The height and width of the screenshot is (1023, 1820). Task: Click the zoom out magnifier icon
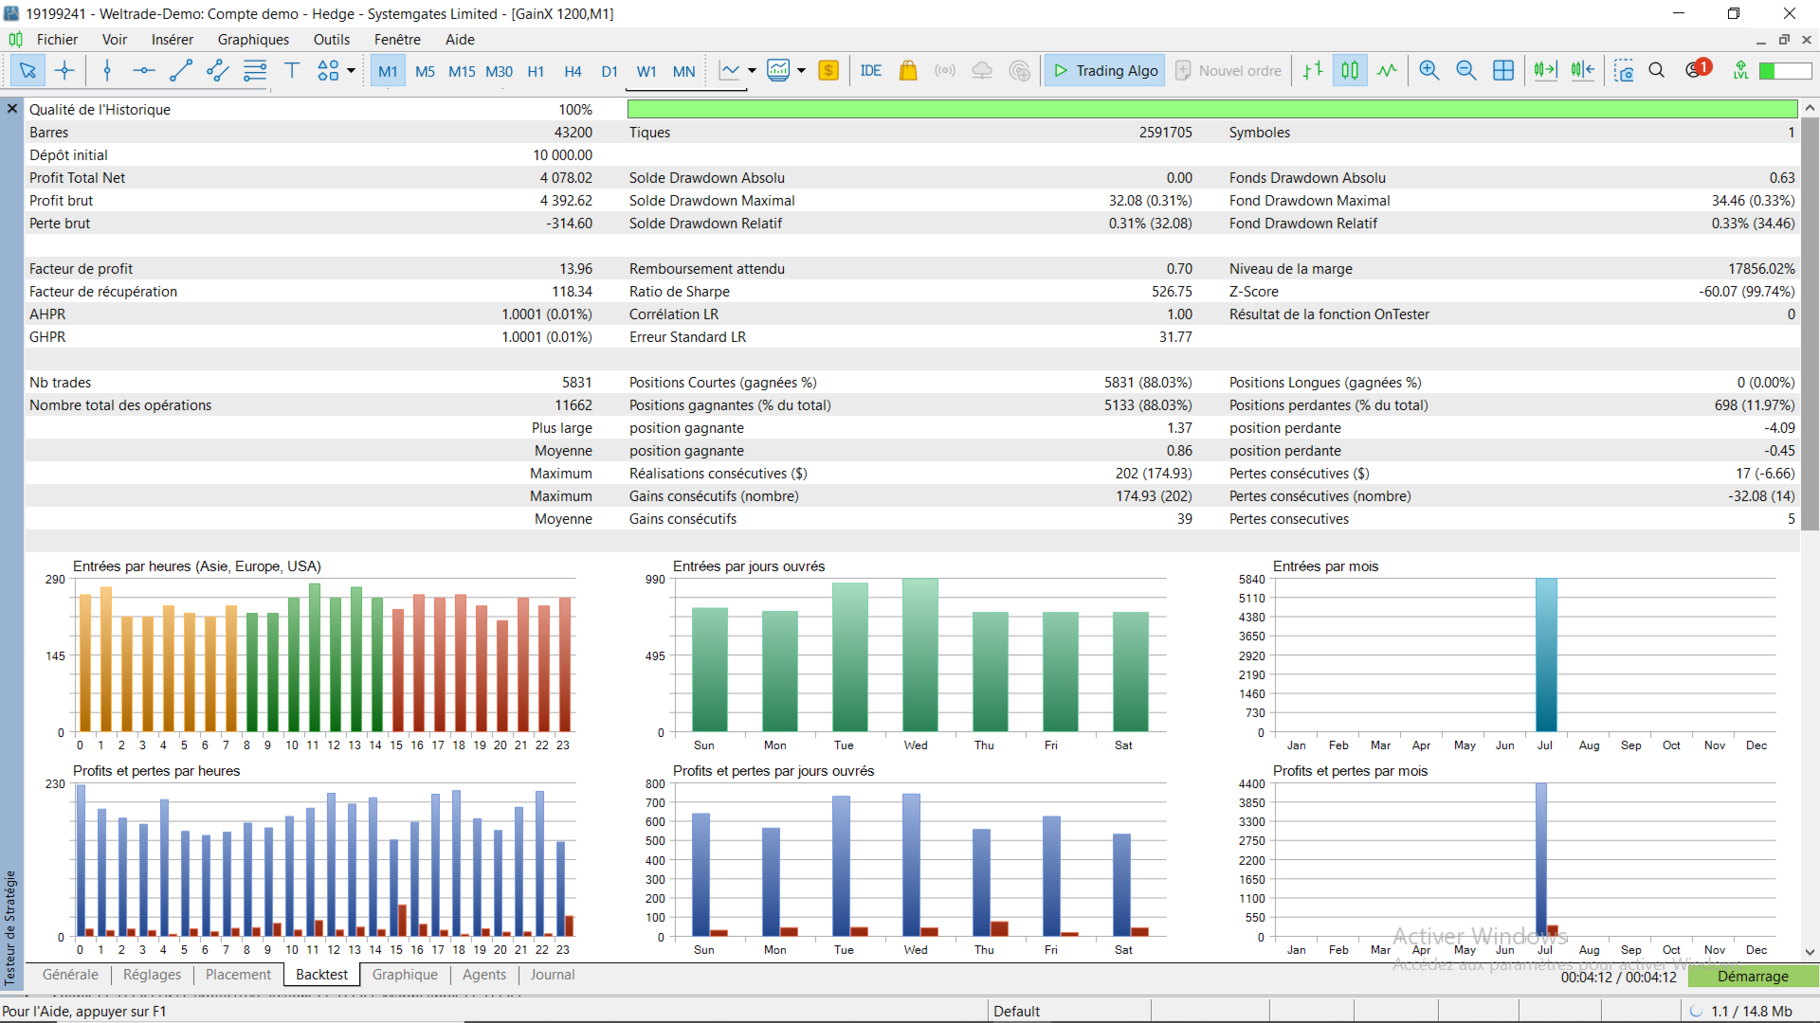click(1466, 70)
